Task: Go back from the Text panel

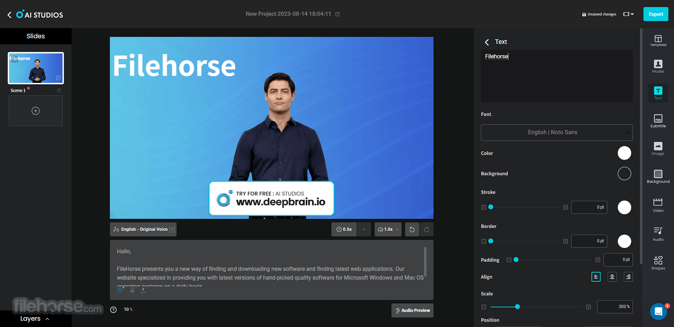Action: pyautogui.click(x=487, y=42)
